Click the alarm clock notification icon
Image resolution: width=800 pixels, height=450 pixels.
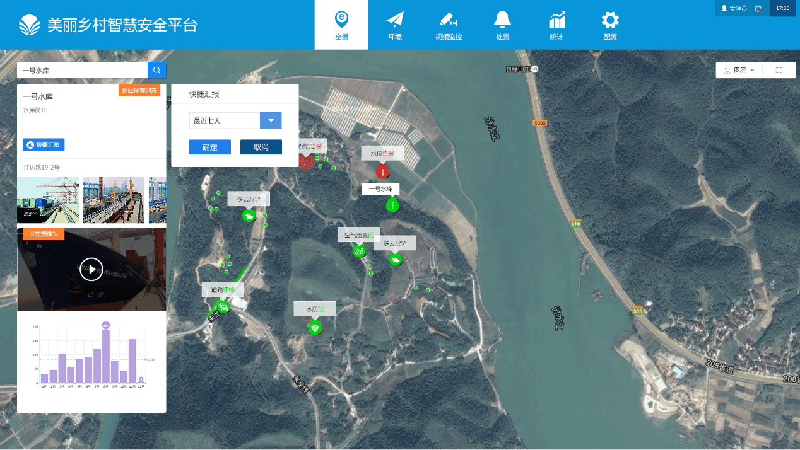(x=758, y=8)
